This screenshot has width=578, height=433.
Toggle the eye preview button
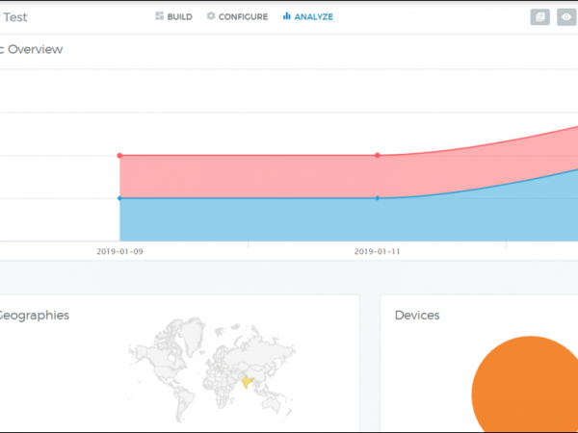(x=566, y=17)
